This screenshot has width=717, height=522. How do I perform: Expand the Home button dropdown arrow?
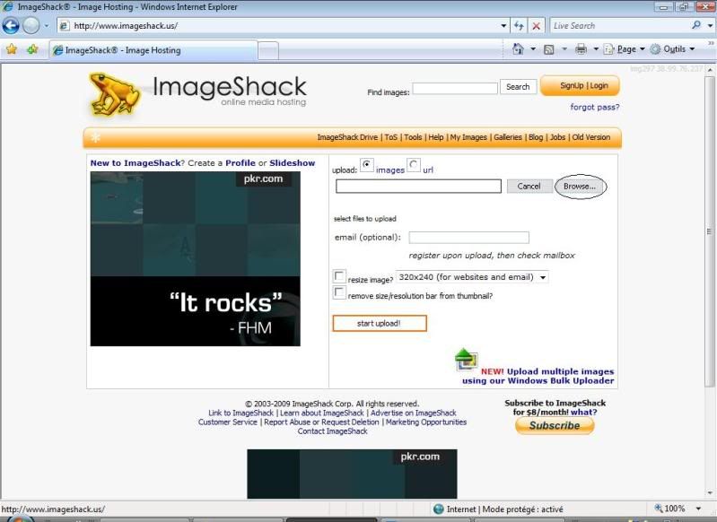tap(533, 49)
